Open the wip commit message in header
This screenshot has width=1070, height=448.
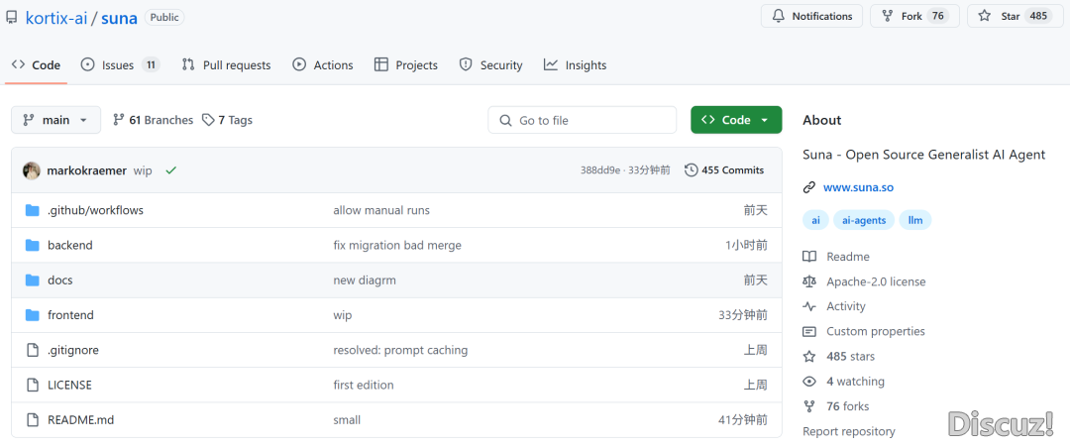coord(143,170)
